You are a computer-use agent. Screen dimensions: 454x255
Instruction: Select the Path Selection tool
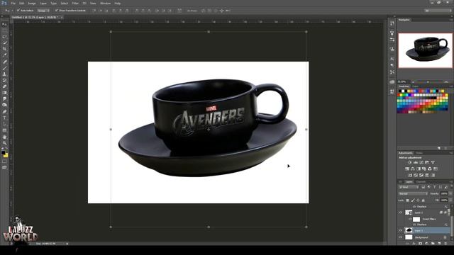[x=4, y=124]
